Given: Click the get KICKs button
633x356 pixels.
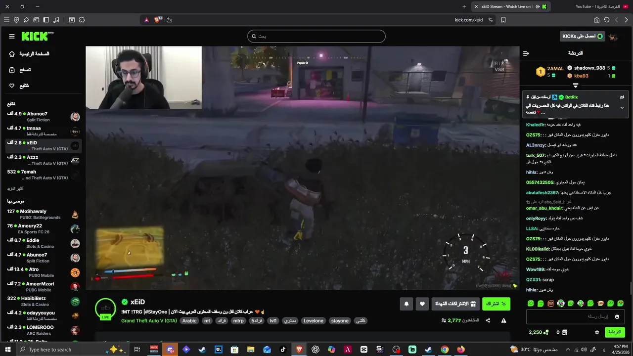Looking at the screenshot, I should pyautogui.click(x=583, y=36).
